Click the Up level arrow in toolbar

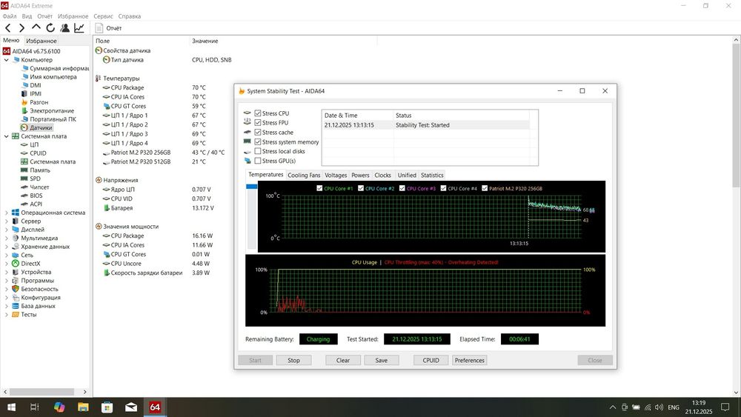[36, 28]
